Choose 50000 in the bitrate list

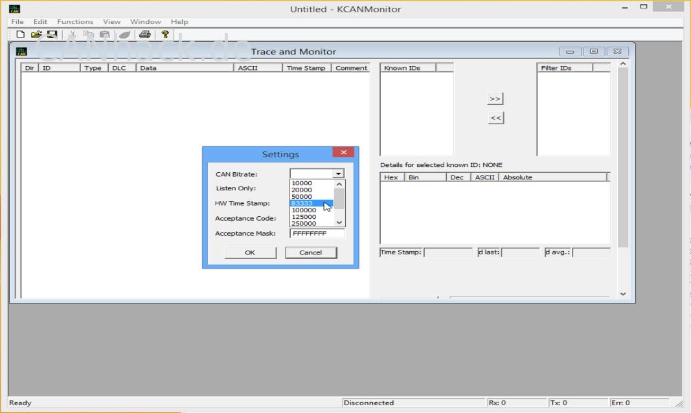[312, 196]
